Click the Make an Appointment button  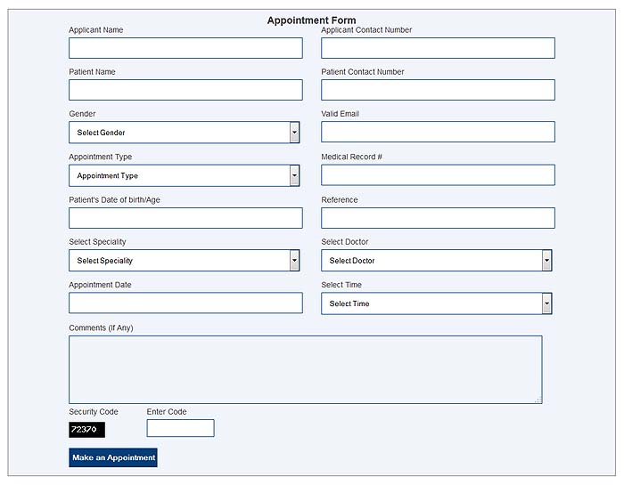[113, 457]
